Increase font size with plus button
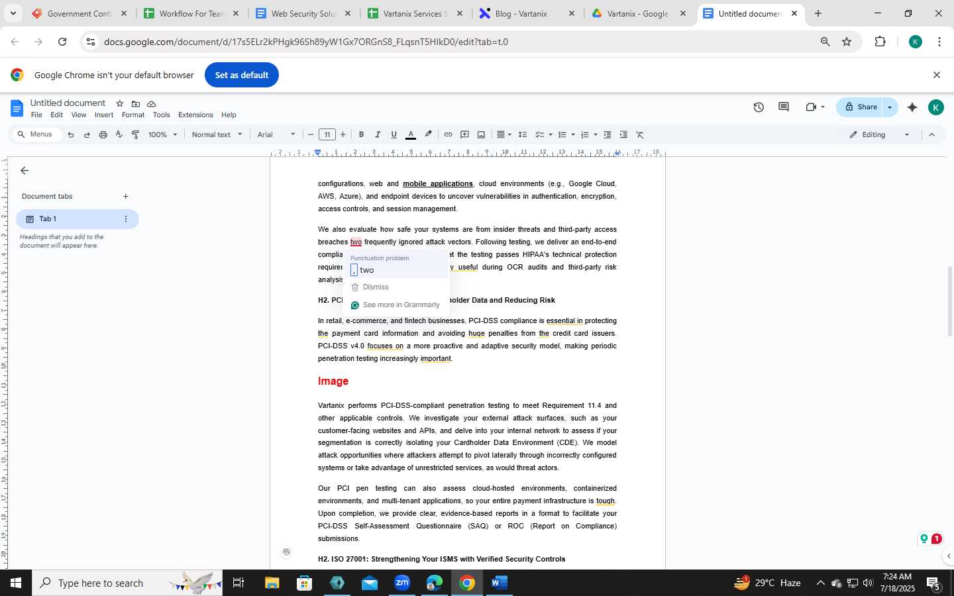Image resolution: width=954 pixels, height=596 pixels. (x=343, y=134)
